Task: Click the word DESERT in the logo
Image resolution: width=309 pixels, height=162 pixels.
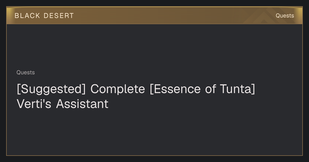Action: [x=59, y=16]
